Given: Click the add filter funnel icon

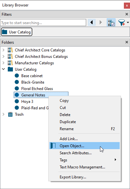Looking at the screenshot, I should tap(122, 22).
